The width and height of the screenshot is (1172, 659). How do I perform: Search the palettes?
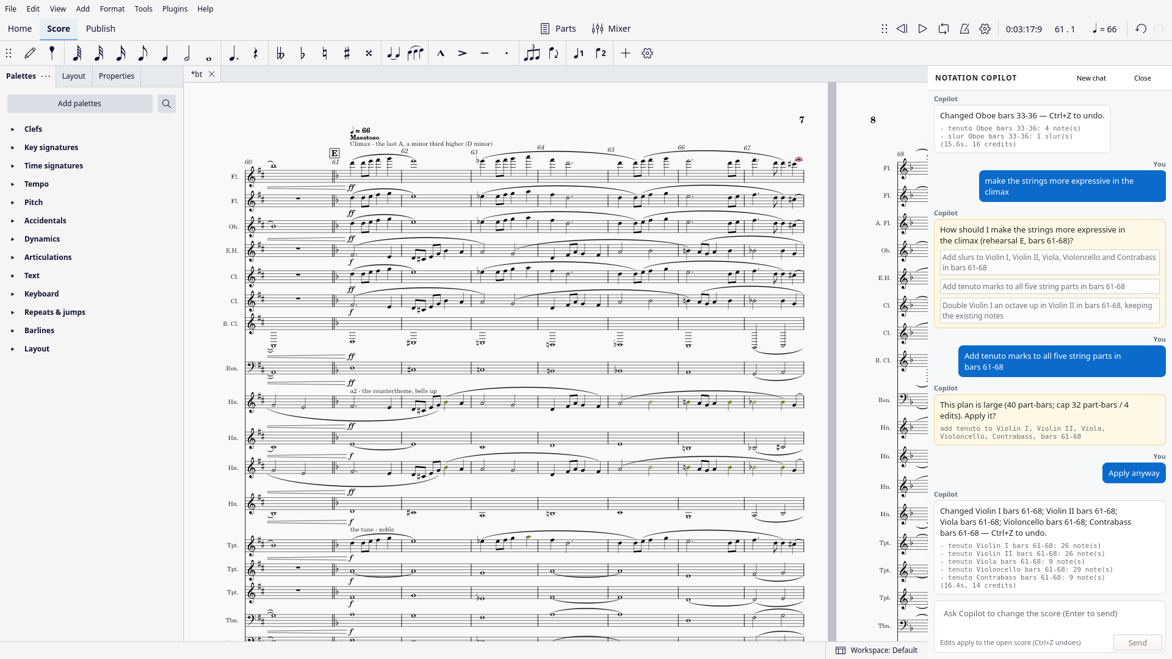click(166, 104)
